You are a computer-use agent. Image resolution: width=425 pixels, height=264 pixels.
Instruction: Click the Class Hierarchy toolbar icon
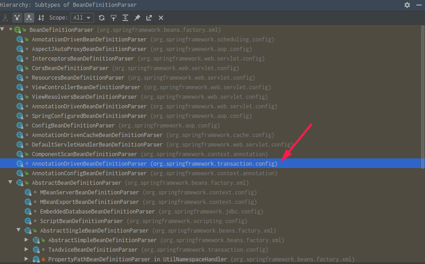(5, 18)
